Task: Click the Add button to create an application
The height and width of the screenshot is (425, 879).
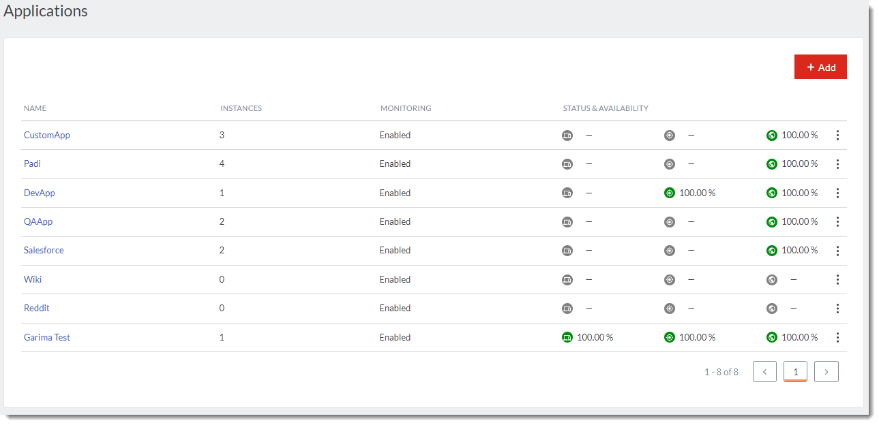Action: [820, 67]
